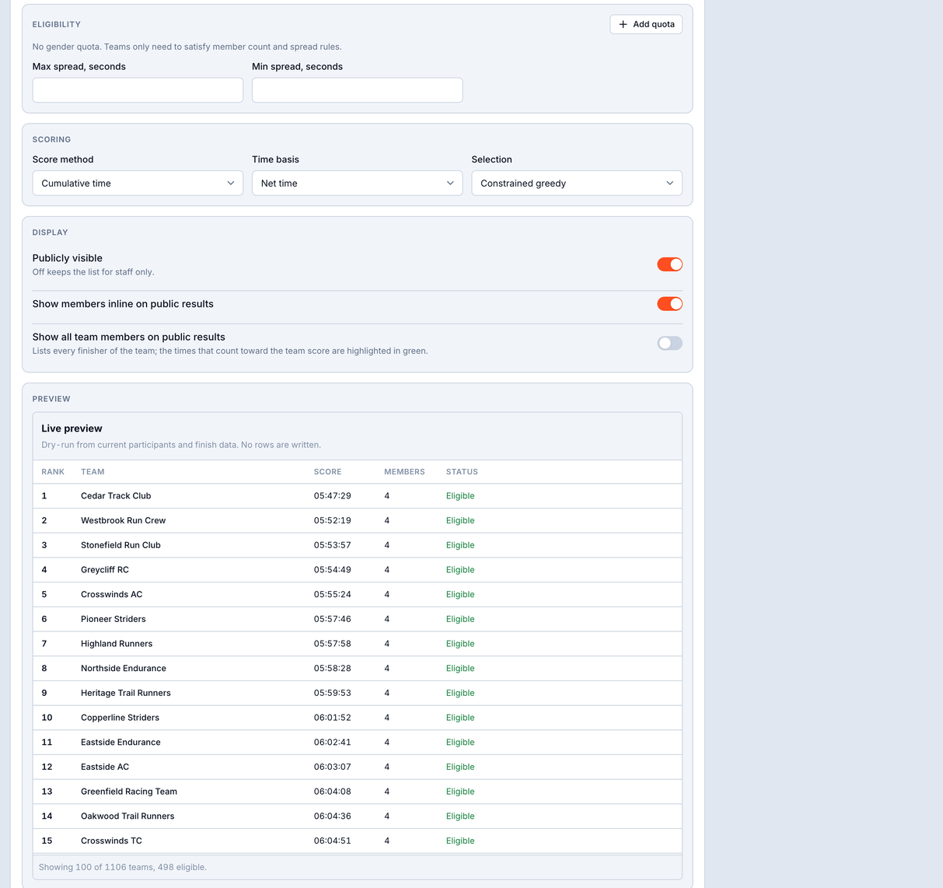This screenshot has width=943, height=888.
Task: Select the Copperline Striders team name
Action: [120, 718]
